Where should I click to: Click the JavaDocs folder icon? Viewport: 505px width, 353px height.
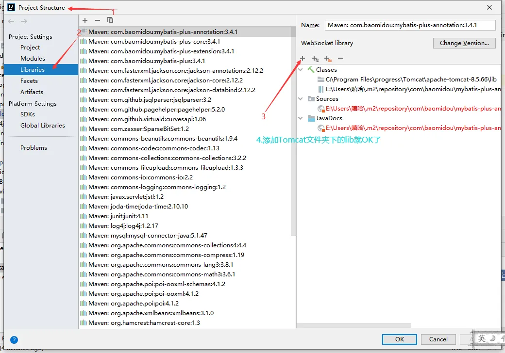pyautogui.click(x=311, y=118)
